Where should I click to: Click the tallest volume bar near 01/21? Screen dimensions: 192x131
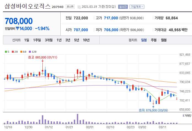[x=77, y=119]
